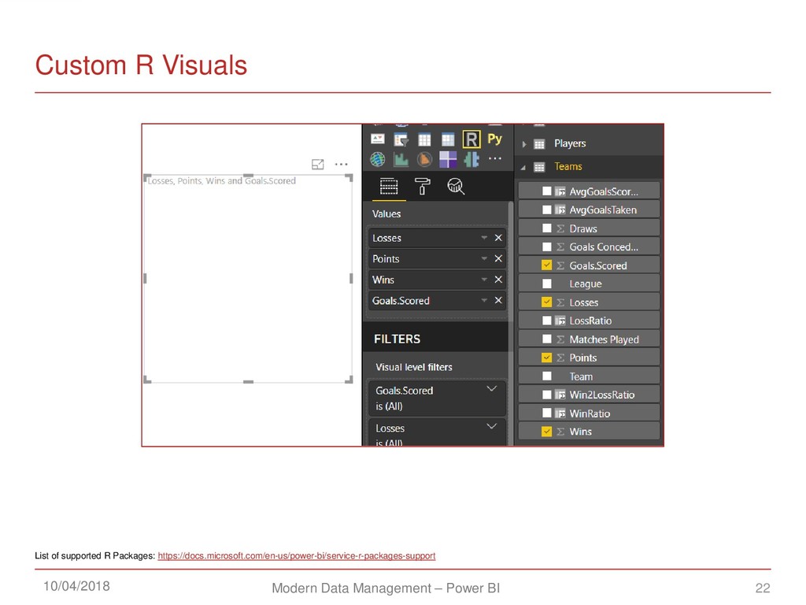The image size is (806, 605).
Task: Open Losses value dropdown arrow
Action: click(484, 238)
